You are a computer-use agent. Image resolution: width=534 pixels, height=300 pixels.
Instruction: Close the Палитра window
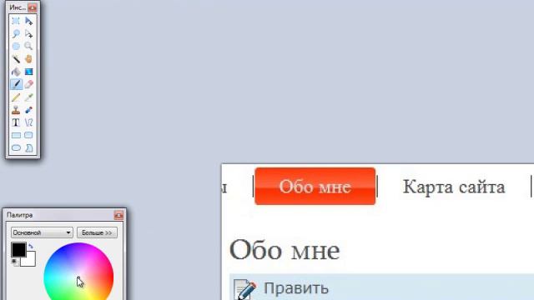(118, 215)
